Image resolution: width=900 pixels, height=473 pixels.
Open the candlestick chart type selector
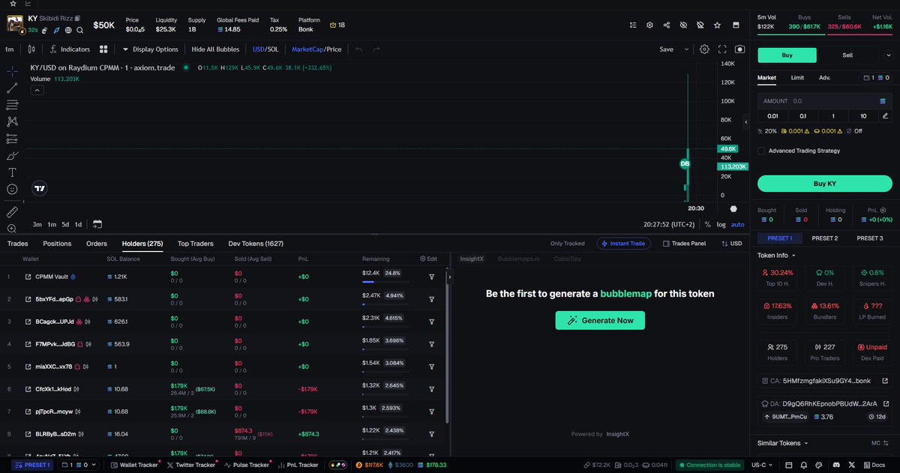pos(31,49)
